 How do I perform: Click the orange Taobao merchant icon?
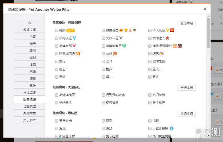tap(175, 46)
